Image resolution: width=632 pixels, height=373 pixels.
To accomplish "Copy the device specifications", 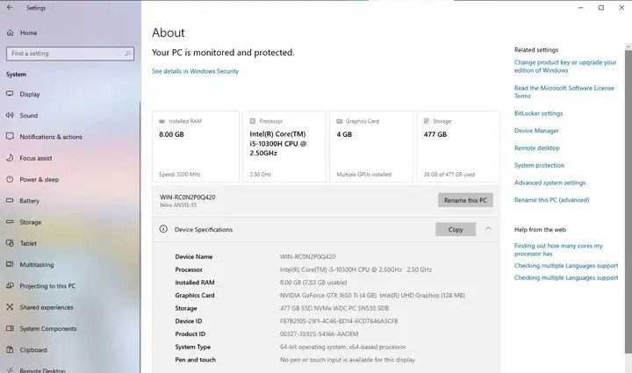I will (x=456, y=230).
